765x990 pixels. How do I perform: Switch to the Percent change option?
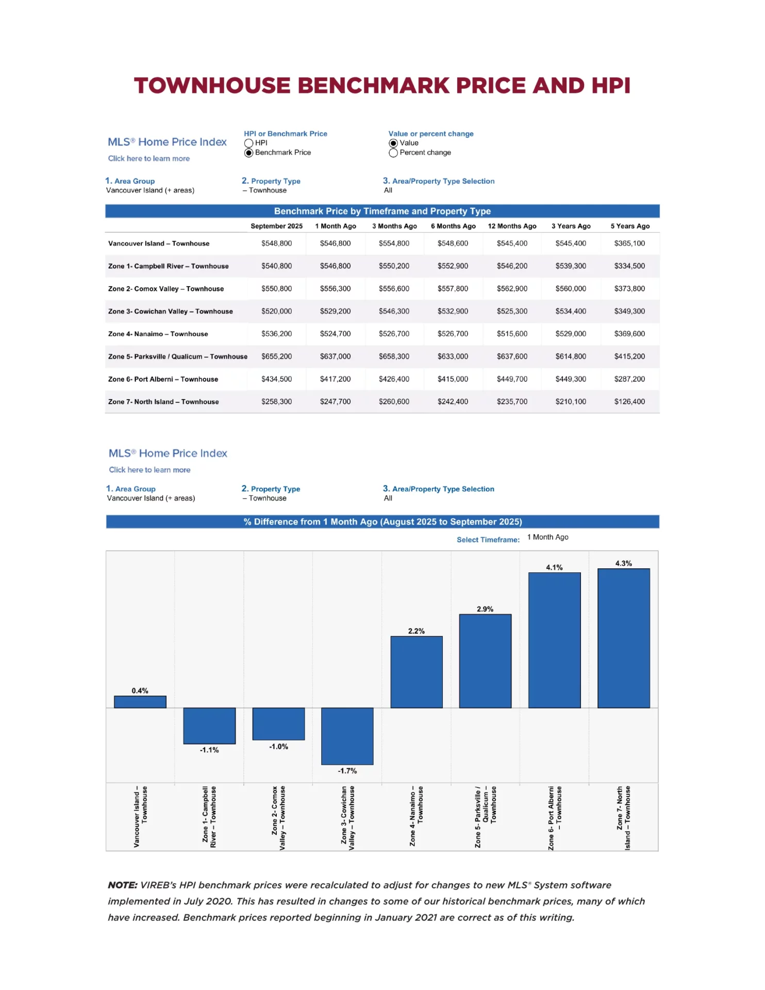click(393, 153)
